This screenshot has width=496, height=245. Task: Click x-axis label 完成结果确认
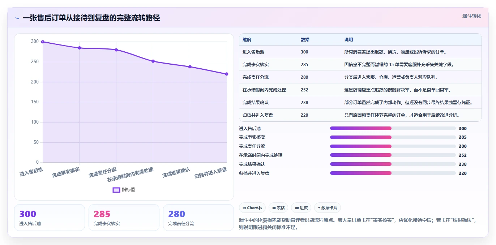(x=176, y=172)
